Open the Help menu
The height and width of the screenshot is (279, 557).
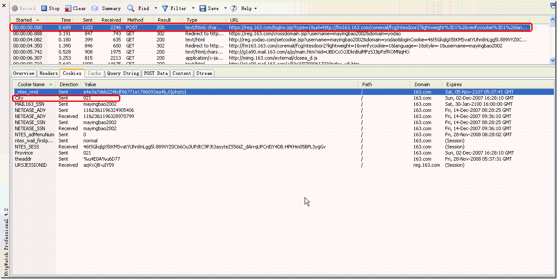241,8
